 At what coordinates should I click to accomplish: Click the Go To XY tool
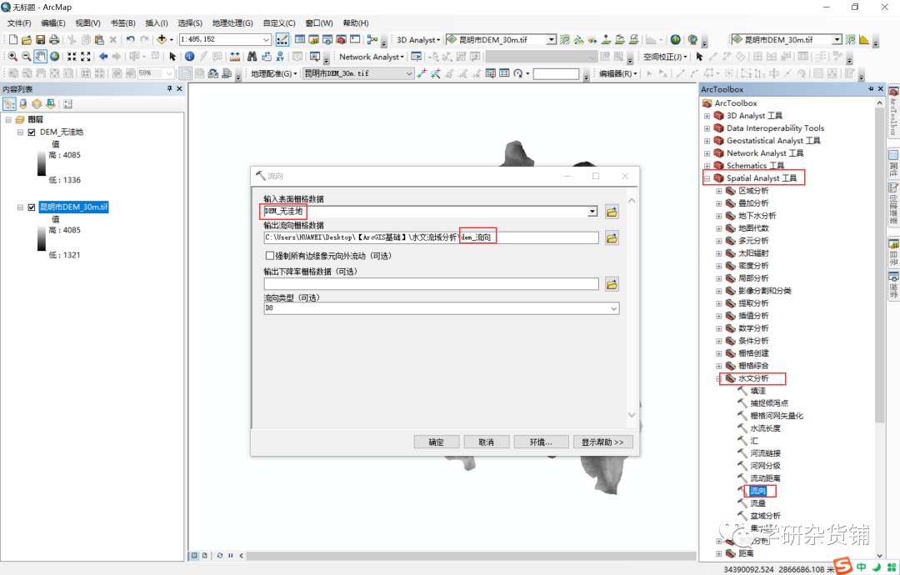pos(280,56)
